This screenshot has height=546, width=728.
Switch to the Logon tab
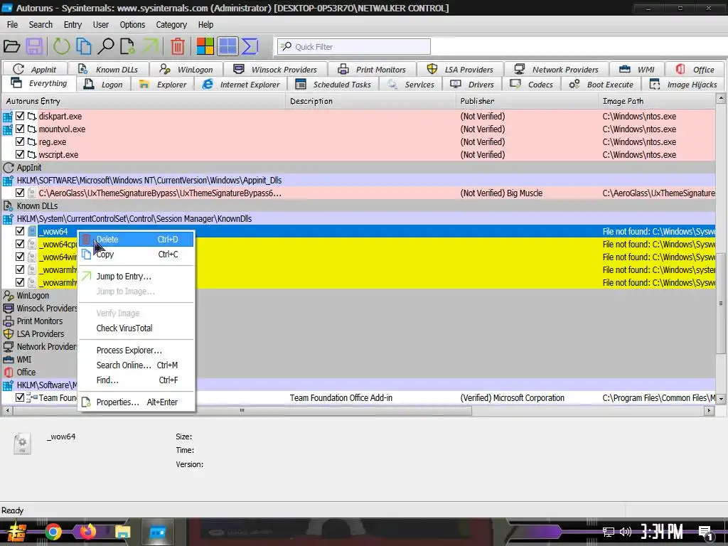pos(104,85)
